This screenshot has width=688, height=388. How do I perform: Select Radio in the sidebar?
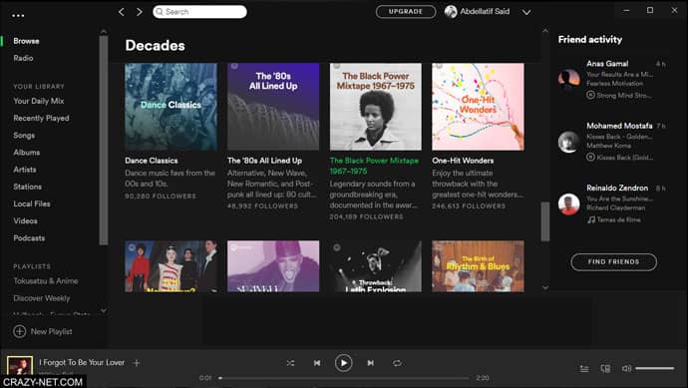[23, 58]
